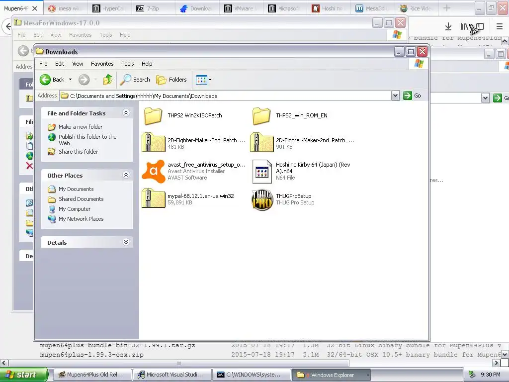Switch to the VMware browser tab
The width and height of the screenshot is (509, 382).
[241, 8]
